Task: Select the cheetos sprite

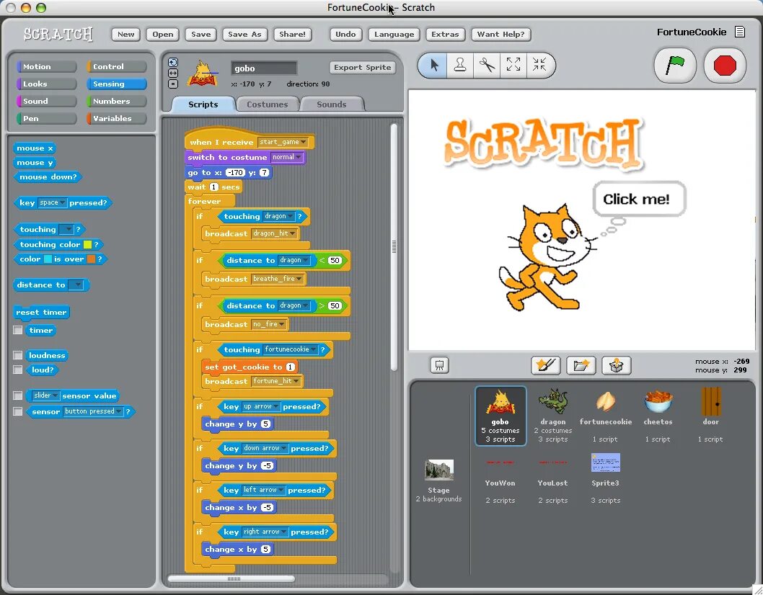Action: point(658,416)
